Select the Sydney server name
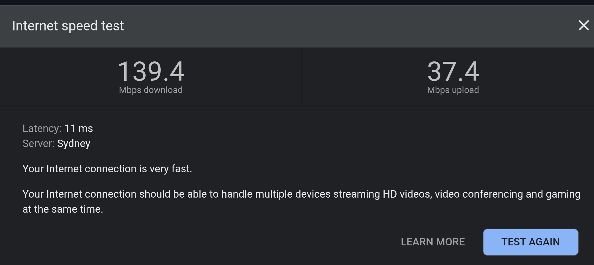This screenshot has height=265, width=594. coord(74,144)
